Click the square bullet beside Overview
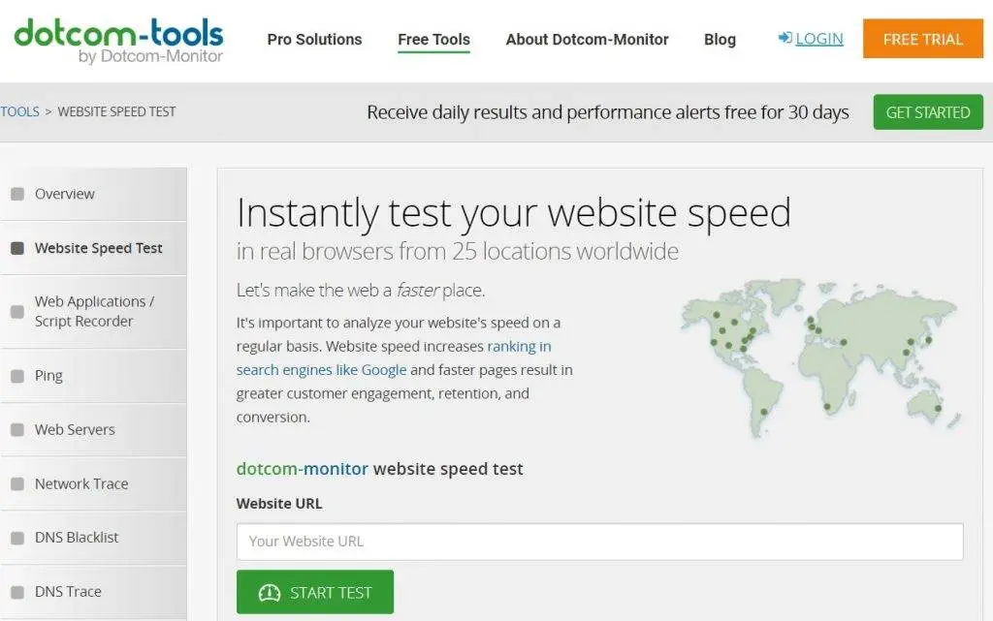 (x=17, y=194)
